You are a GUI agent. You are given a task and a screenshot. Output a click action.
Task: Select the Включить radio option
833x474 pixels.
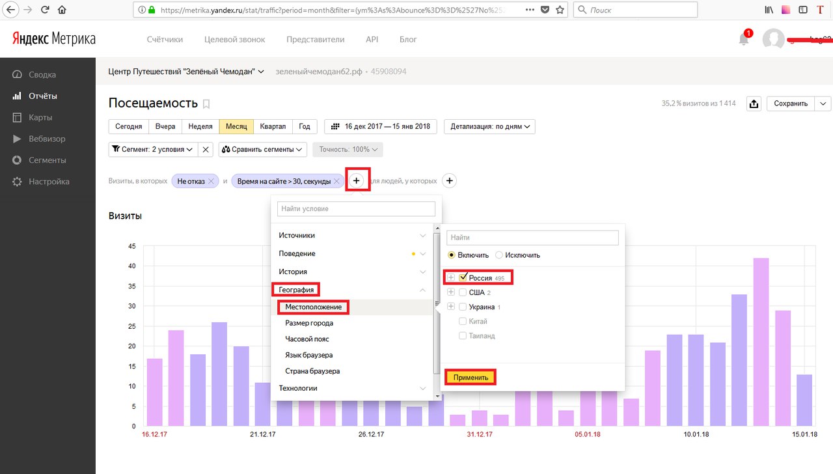point(452,255)
